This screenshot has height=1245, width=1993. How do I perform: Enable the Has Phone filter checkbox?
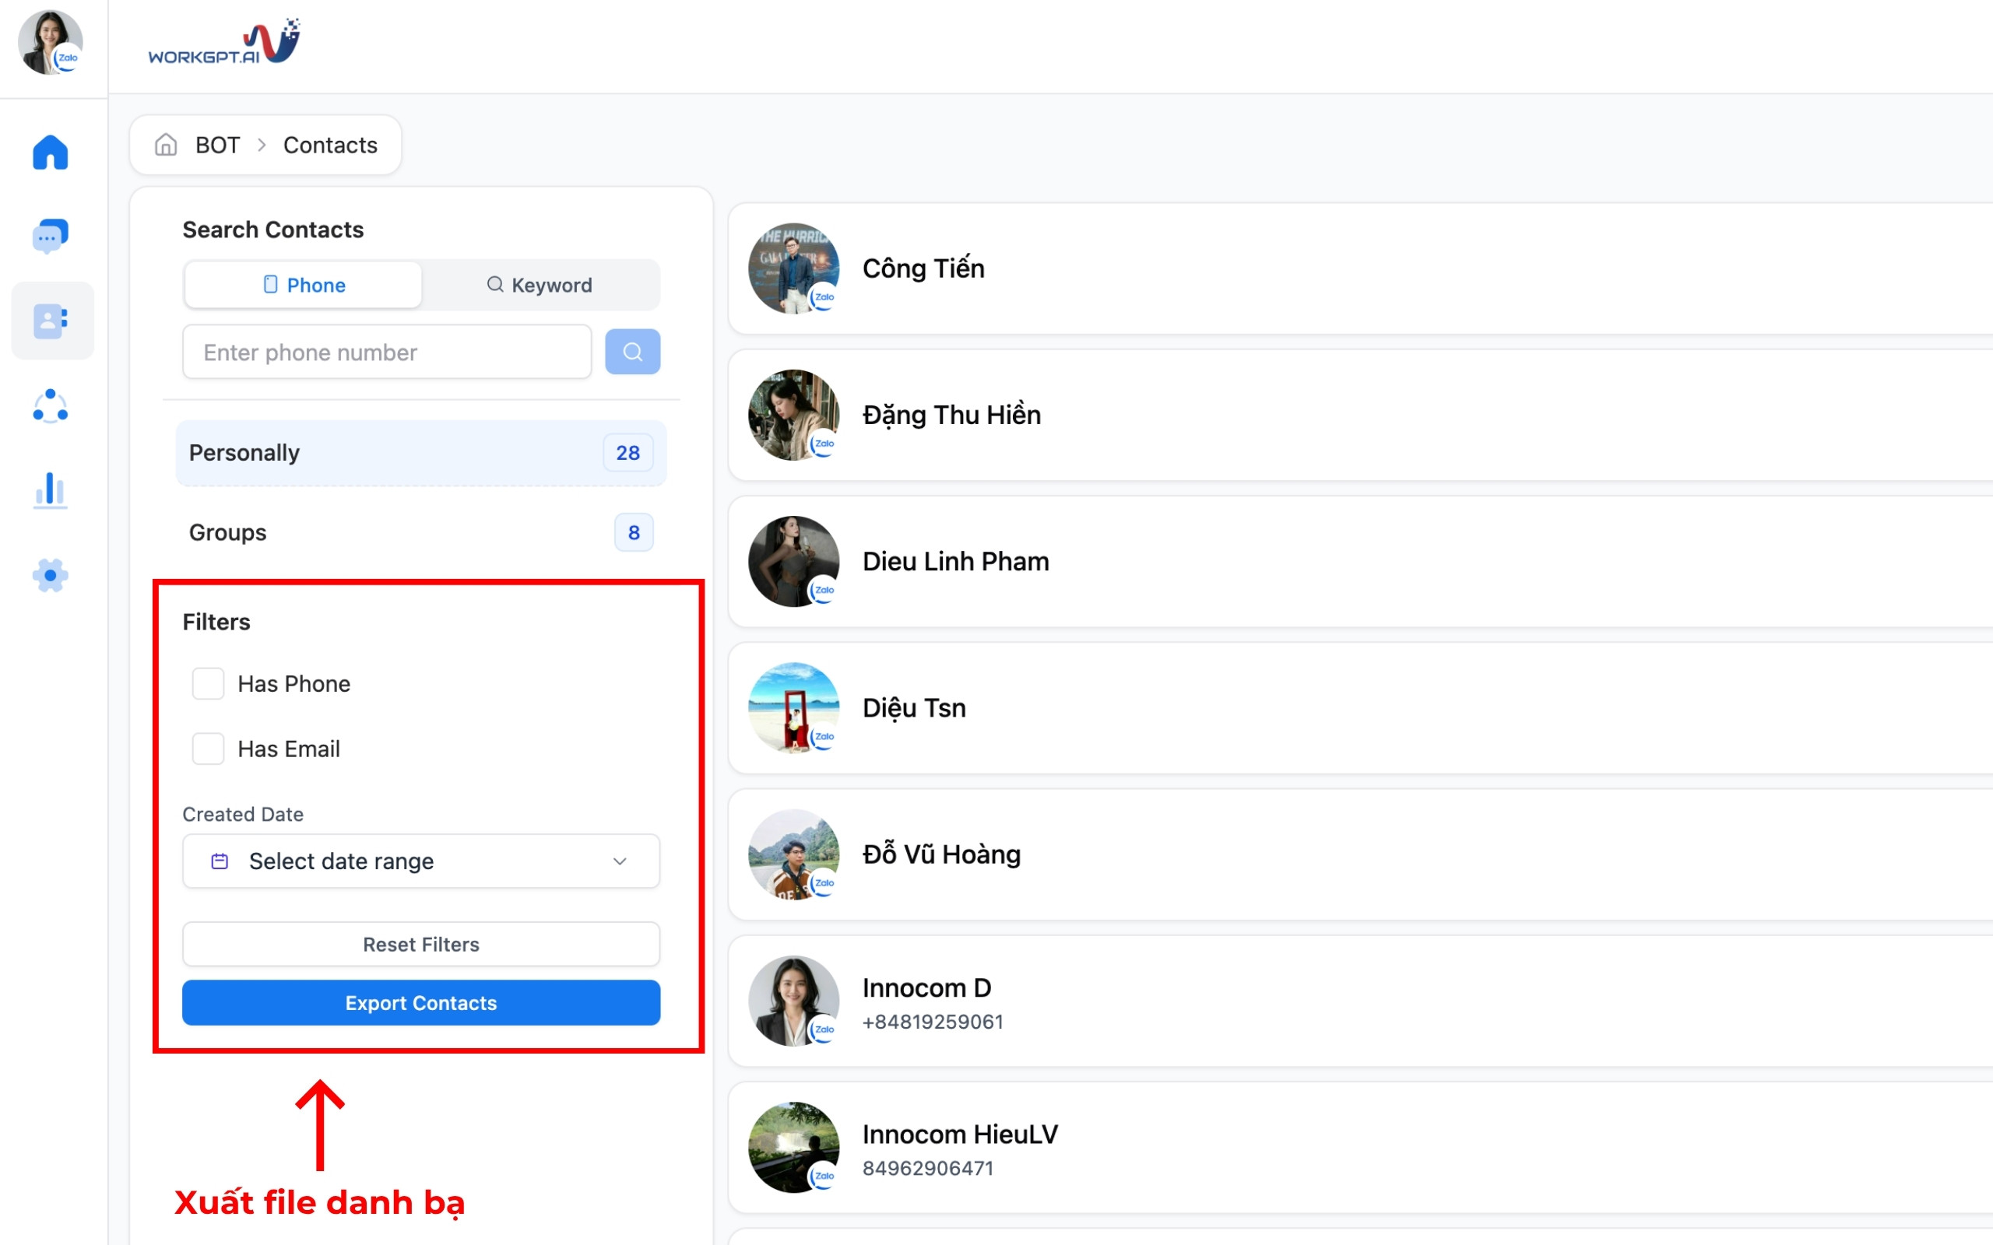[x=209, y=683]
